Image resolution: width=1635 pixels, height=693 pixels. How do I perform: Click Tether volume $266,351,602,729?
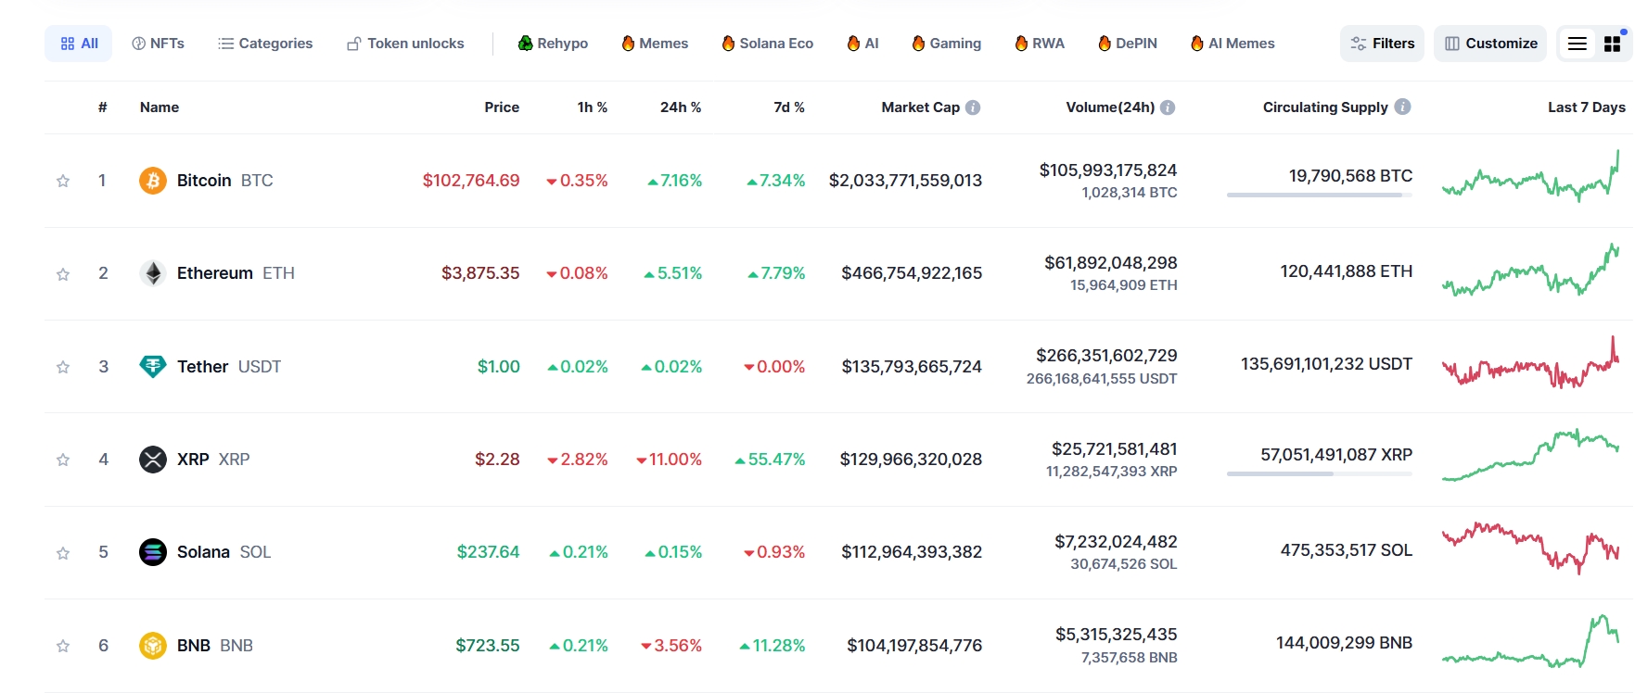pos(1106,356)
